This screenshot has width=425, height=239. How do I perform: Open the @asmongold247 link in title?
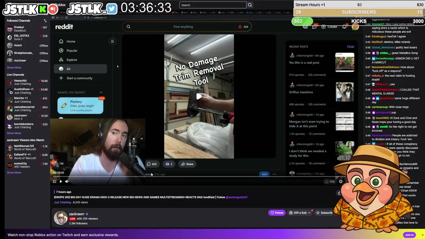(x=237, y=197)
